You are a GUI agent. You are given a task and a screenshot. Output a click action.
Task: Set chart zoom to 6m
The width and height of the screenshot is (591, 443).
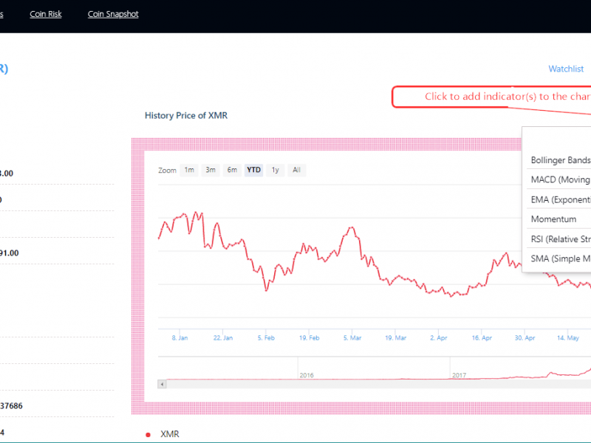232,170
